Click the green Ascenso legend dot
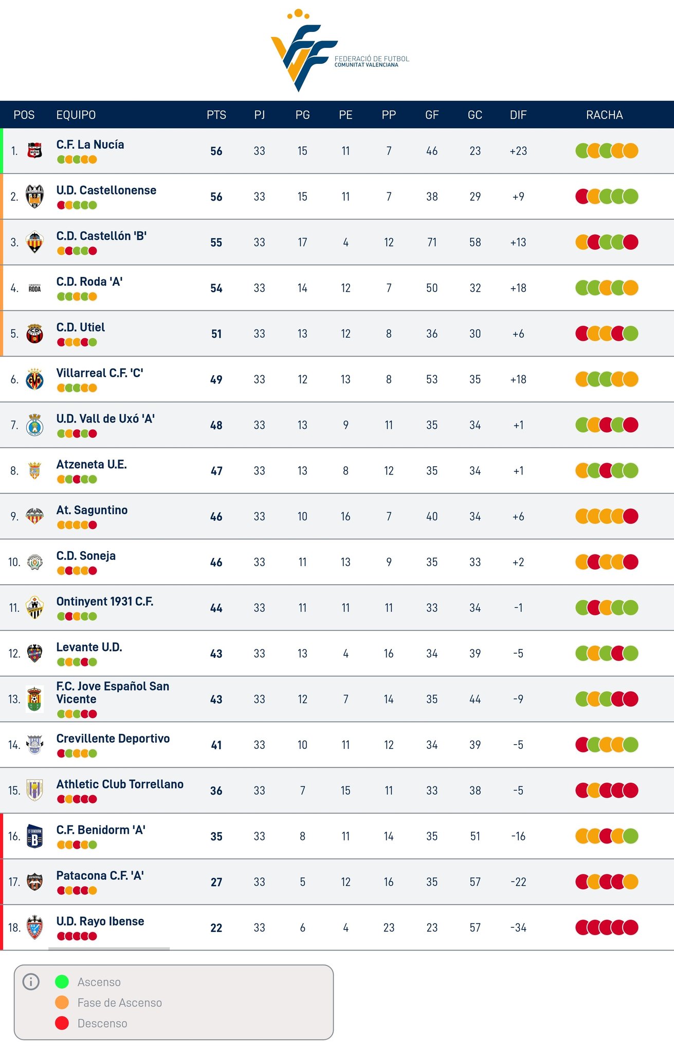 [x=62, y=981]
